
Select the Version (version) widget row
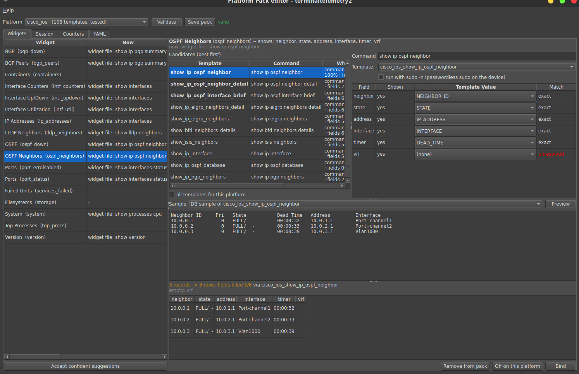pyautogui.click(x=85, y=237)
